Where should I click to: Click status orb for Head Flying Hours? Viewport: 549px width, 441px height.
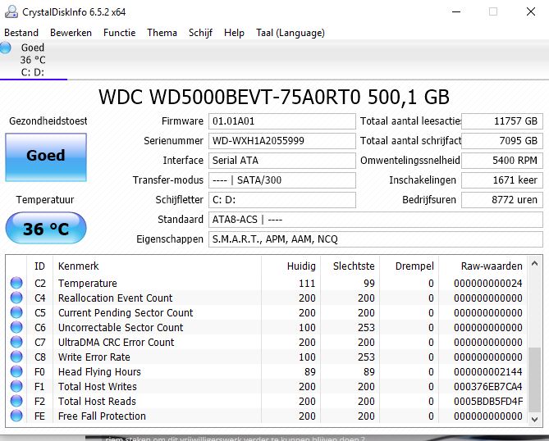(16, 372)
